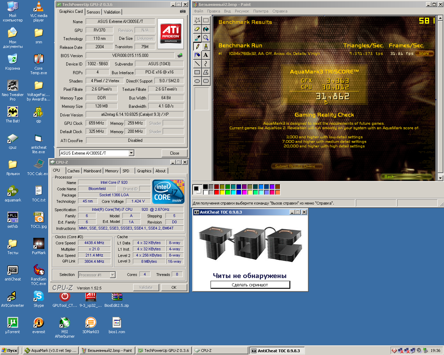Choose the Eraser tool in Paint
Image resolution: width=444 pixels, height=355 pixels.
pyautogui.click(x=197, y=29)
